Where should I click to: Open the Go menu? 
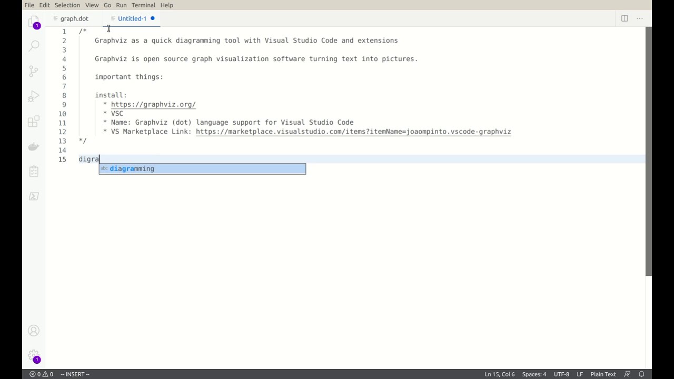coord(107,5)
